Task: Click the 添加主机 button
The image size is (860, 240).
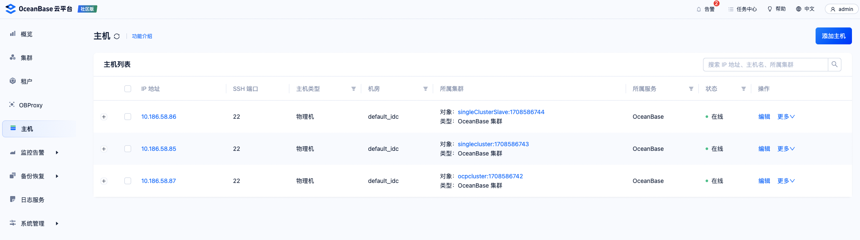Action: pos(833,36)
